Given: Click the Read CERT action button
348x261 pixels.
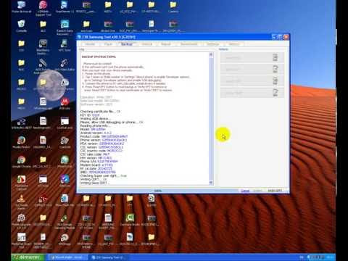Looking at the screenshot, I should point(252,81).
